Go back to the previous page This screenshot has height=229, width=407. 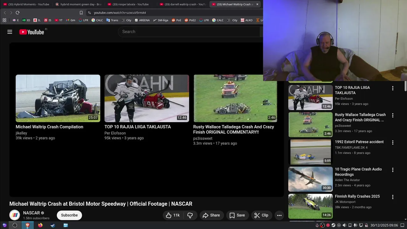click(x=5, y=13)
